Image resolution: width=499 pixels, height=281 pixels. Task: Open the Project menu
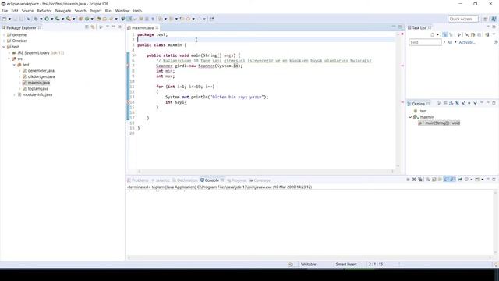pyautogui.click(x=95, y=11)
